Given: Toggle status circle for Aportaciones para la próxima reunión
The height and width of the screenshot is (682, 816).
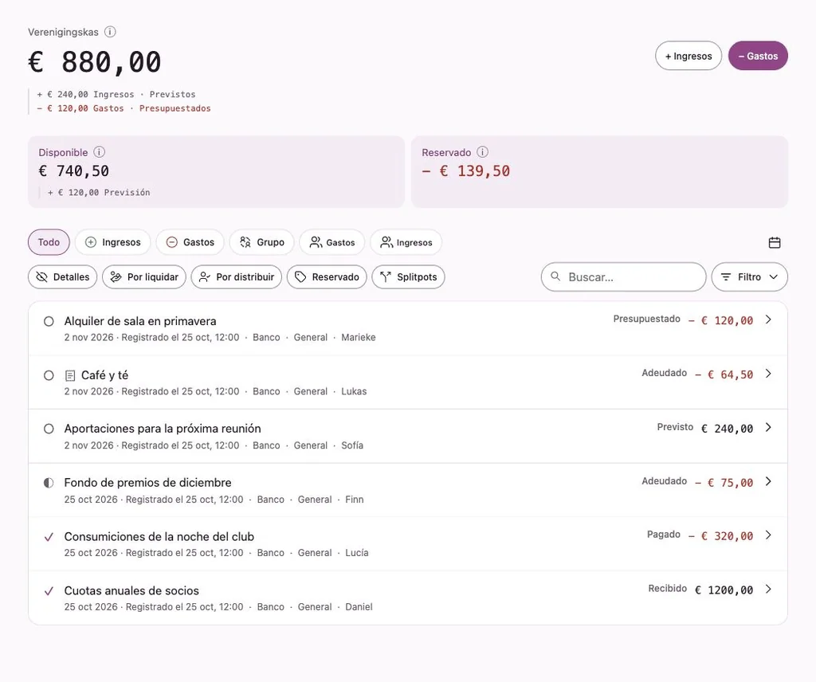Looking at the screenshot, I should [49, 429].
